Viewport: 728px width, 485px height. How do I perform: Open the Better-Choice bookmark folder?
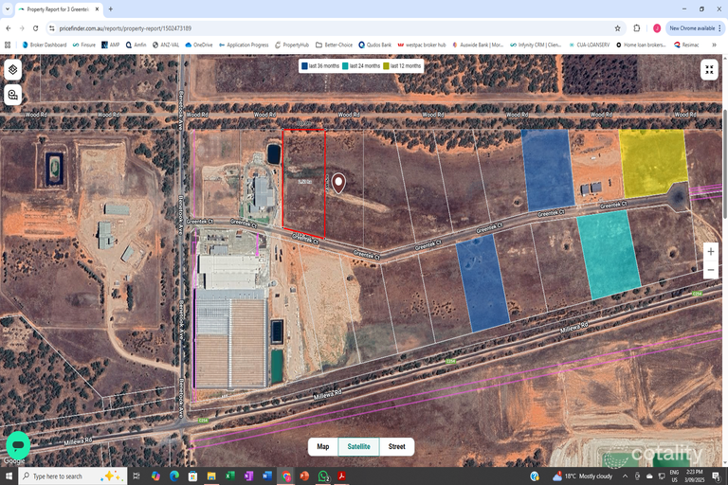coord(334,45)
